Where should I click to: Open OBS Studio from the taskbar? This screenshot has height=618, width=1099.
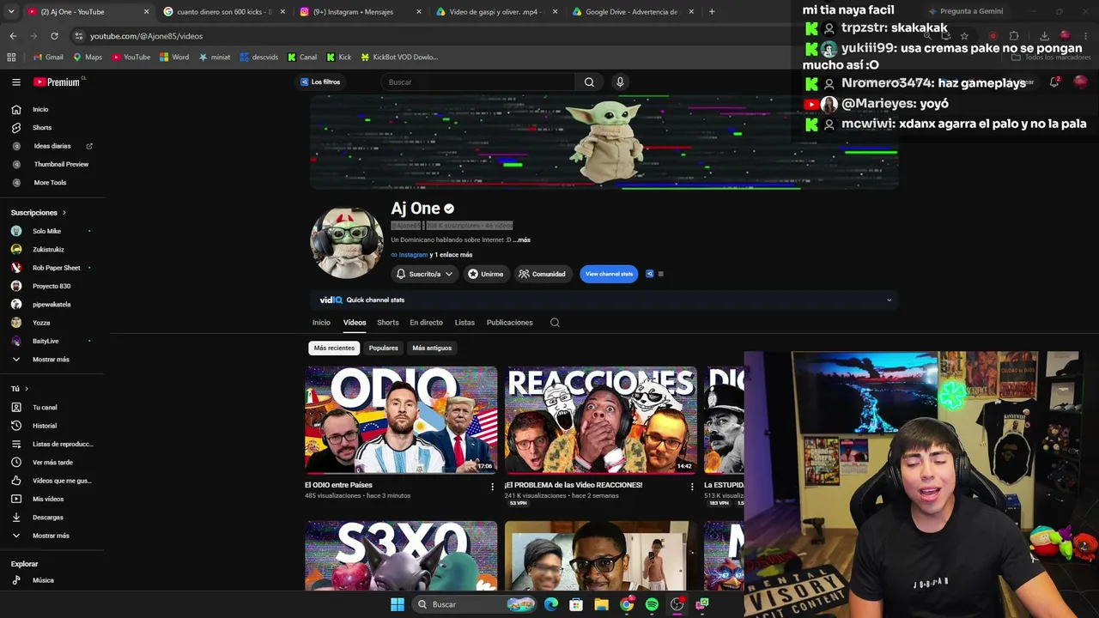pyautogui.click(x=677, y=604)
